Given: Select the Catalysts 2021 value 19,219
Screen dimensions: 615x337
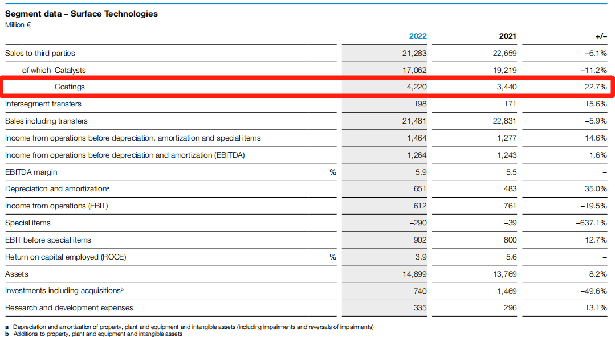Looking at the screenshot, I should tap(504, 70).
